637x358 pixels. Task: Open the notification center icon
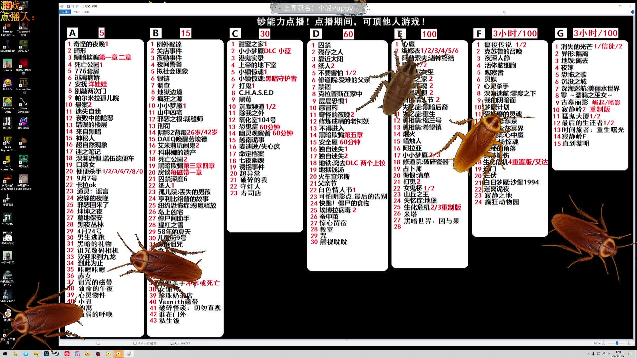(x=630, y=354)
